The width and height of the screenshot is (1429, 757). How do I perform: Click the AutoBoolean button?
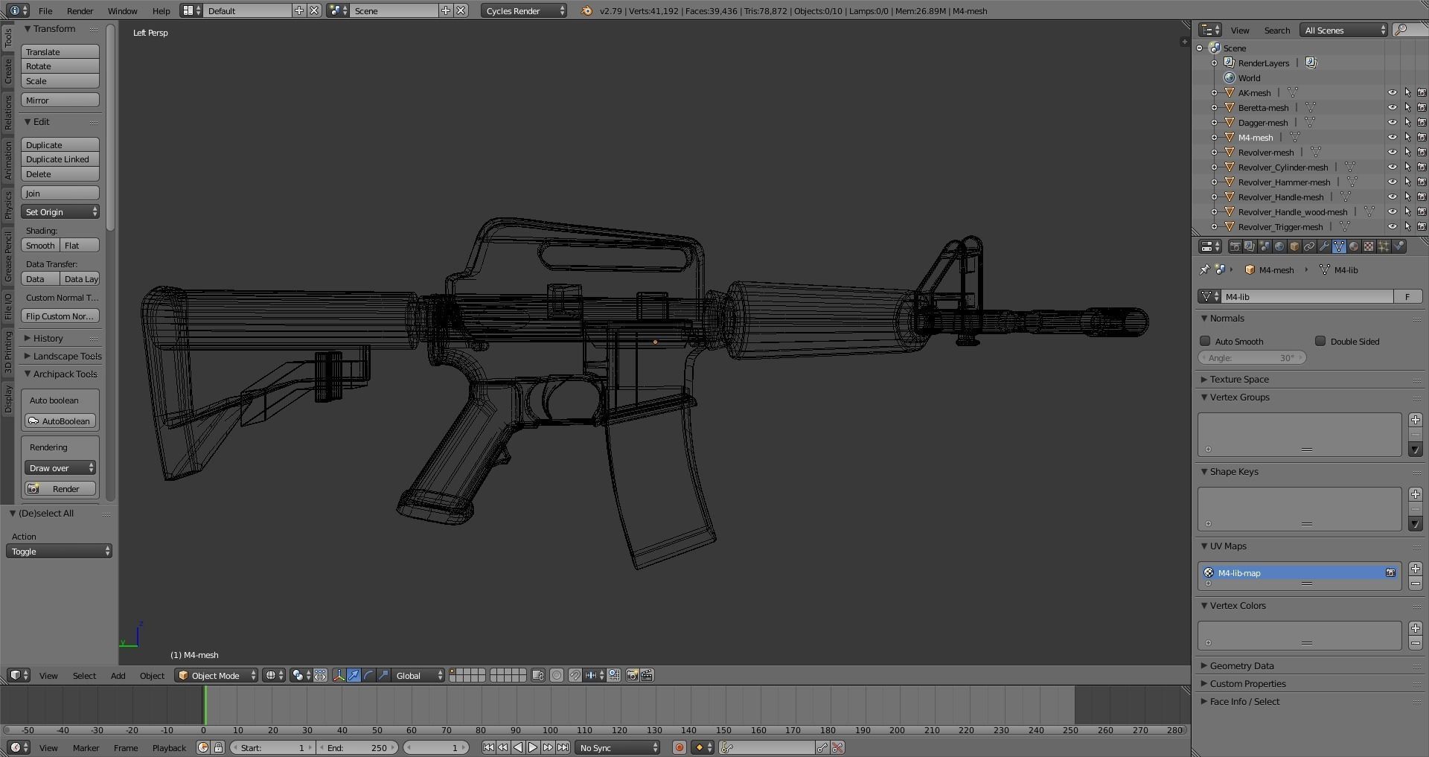click(60, 421)
